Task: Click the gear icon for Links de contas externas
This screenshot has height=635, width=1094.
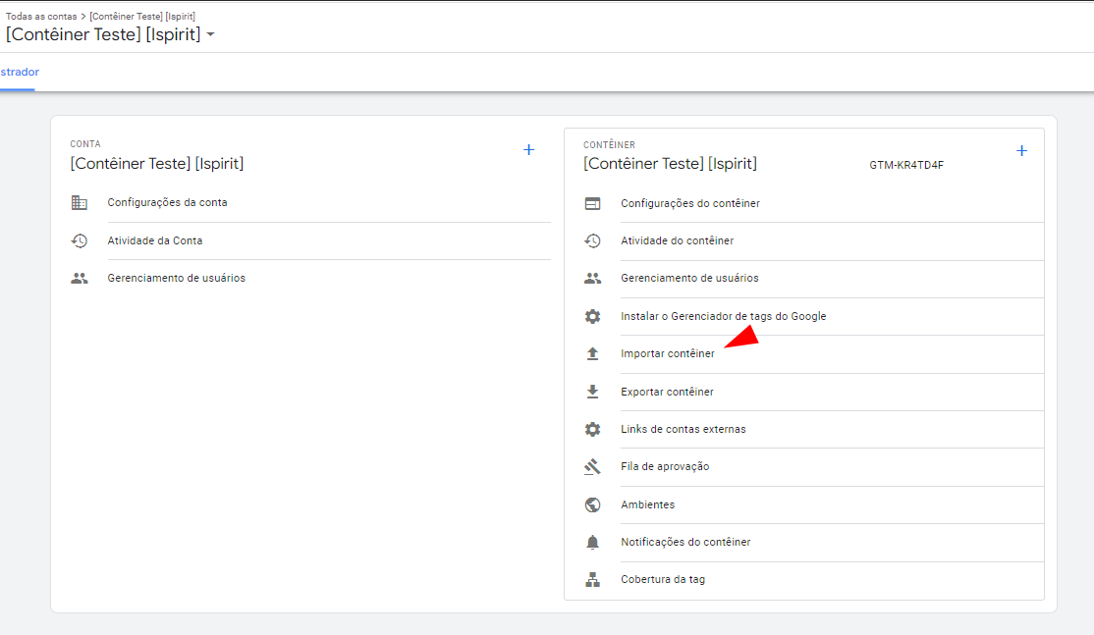Action: tap(592, 429)
